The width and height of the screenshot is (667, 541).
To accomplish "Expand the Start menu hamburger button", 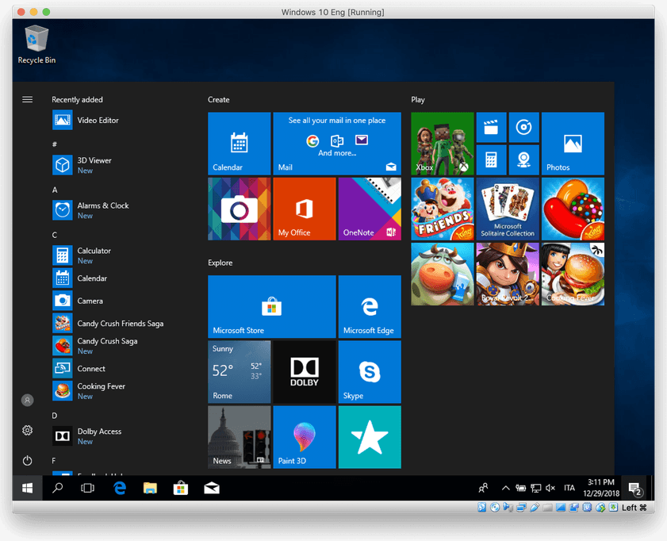I will (x=27, y=99).
